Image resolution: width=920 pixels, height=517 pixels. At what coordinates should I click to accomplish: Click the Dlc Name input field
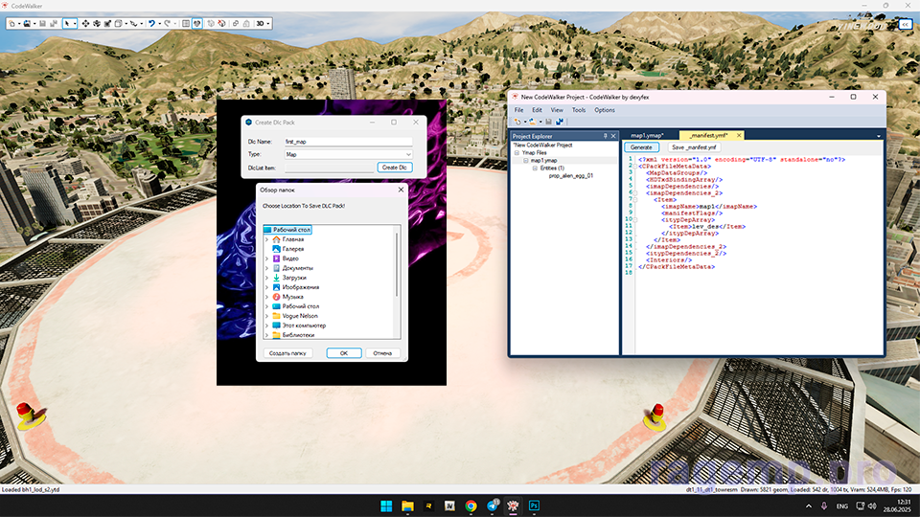(349, 142)
